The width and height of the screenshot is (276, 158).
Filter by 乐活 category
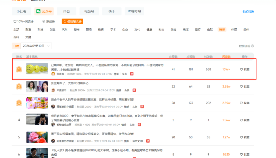click(x=185, y=30)
